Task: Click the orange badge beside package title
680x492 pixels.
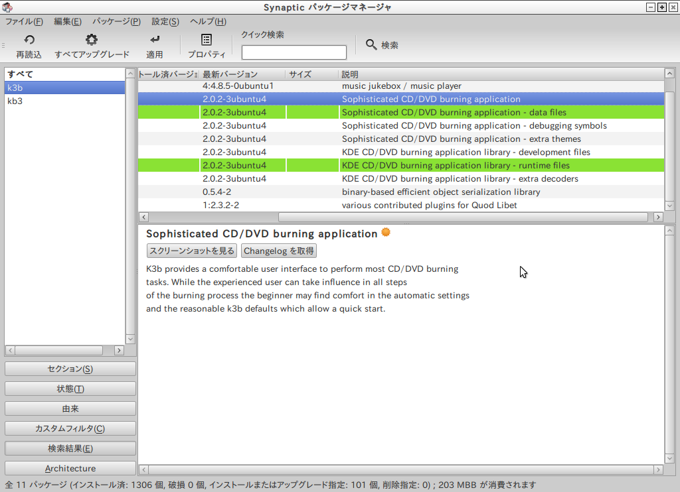Action: click(x=386, y=233)
